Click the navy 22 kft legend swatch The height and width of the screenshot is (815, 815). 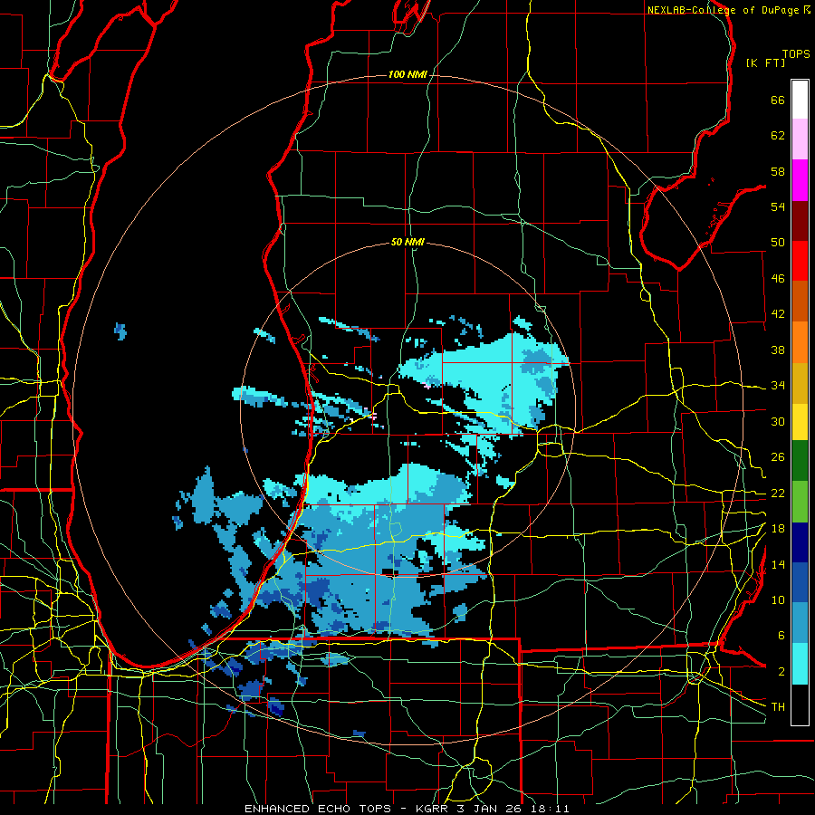(800, 542)
